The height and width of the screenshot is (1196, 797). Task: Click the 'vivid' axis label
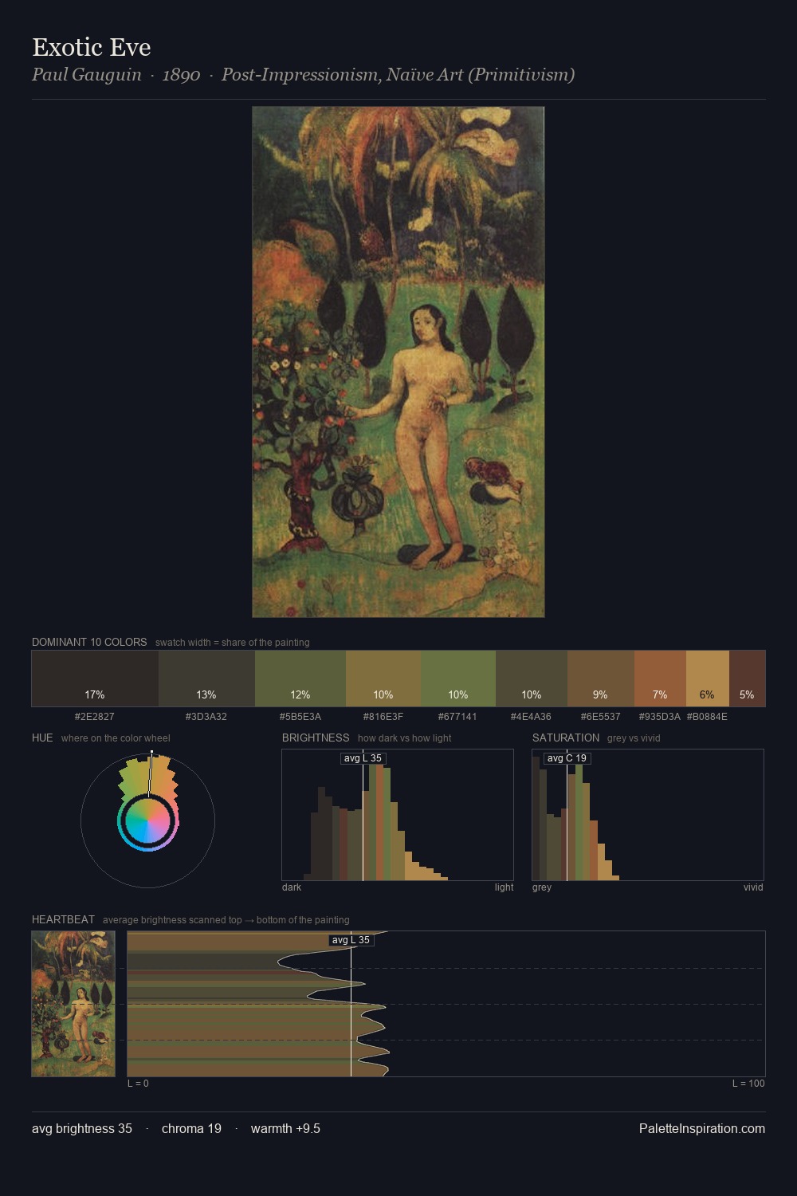pyautogui.click(x=753, y=887)
